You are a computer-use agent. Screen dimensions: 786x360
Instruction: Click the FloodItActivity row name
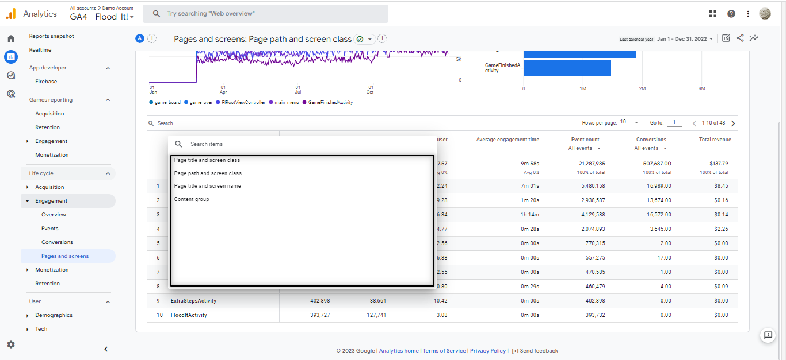coord(189,315)
